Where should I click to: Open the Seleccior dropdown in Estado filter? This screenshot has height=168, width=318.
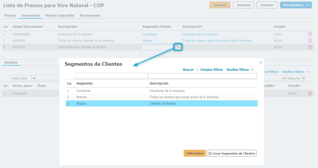coord(303,78)
